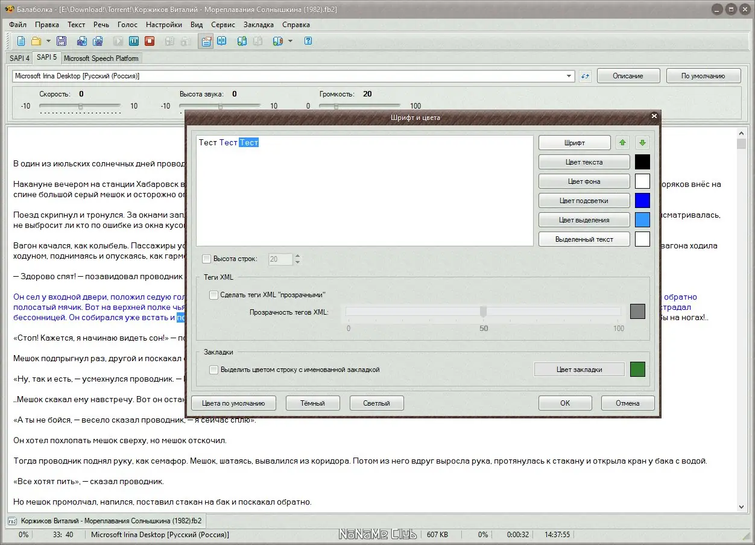Click the "Тёмный" theme button
The width and height of the screenshot is (755, 545).
[x=312, y=403]
